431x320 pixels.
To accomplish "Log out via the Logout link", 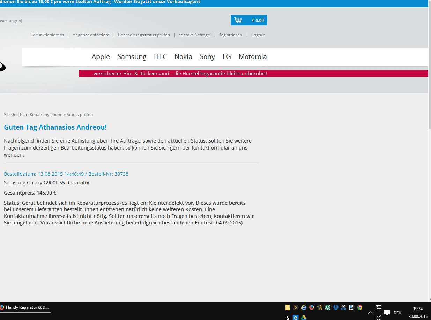I will 258,35.
